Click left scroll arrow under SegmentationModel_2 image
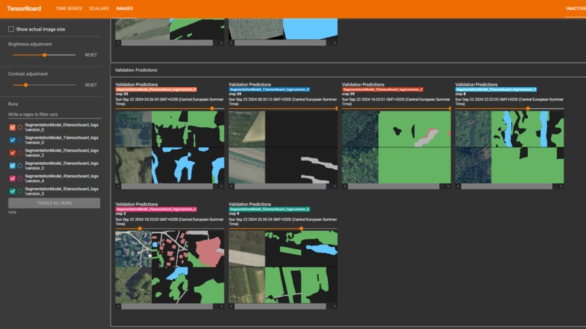586x329 pixels. coord(345,186)
